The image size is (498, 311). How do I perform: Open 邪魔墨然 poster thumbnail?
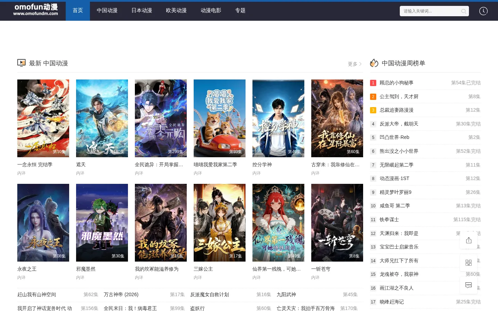[102, 223]
